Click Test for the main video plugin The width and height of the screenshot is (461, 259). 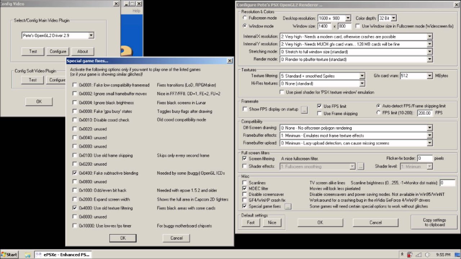33,51
